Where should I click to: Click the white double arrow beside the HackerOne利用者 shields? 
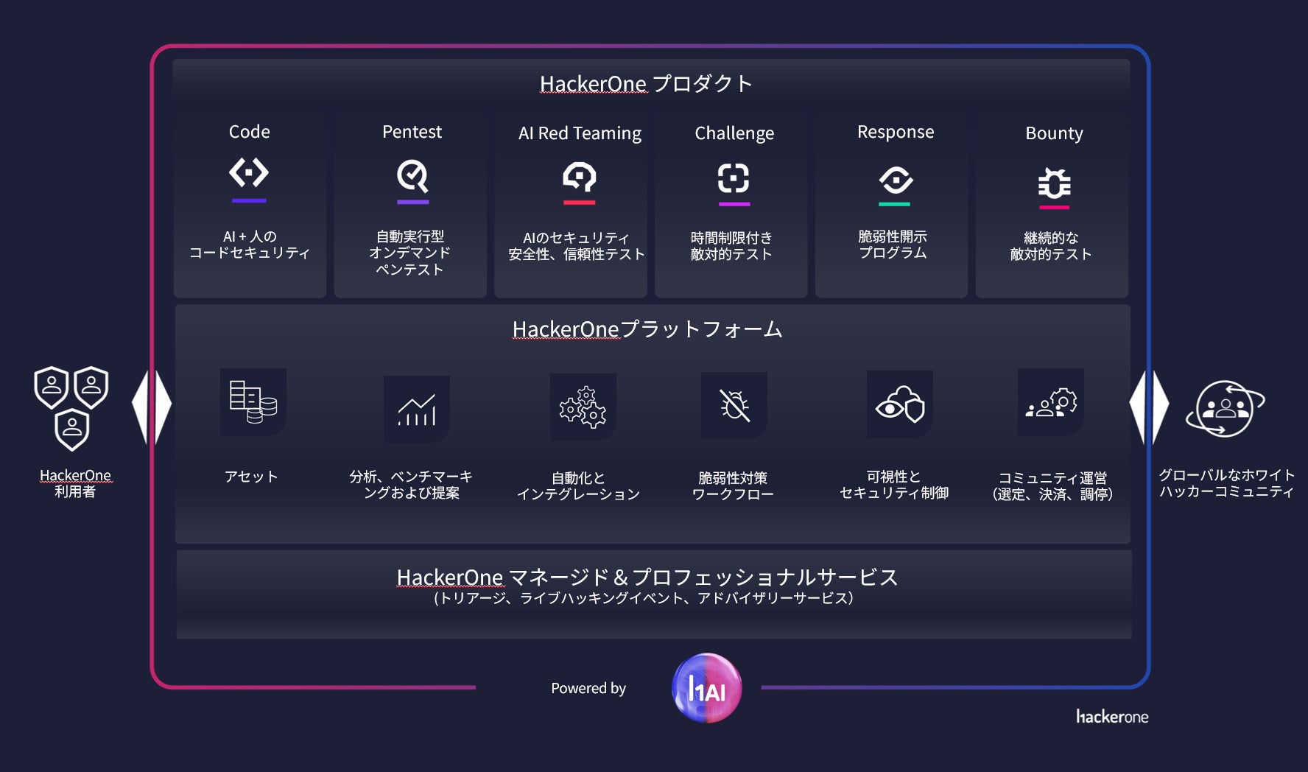152,407
